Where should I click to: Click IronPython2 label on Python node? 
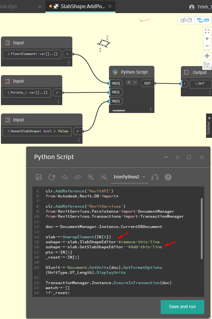pos(119,110)
